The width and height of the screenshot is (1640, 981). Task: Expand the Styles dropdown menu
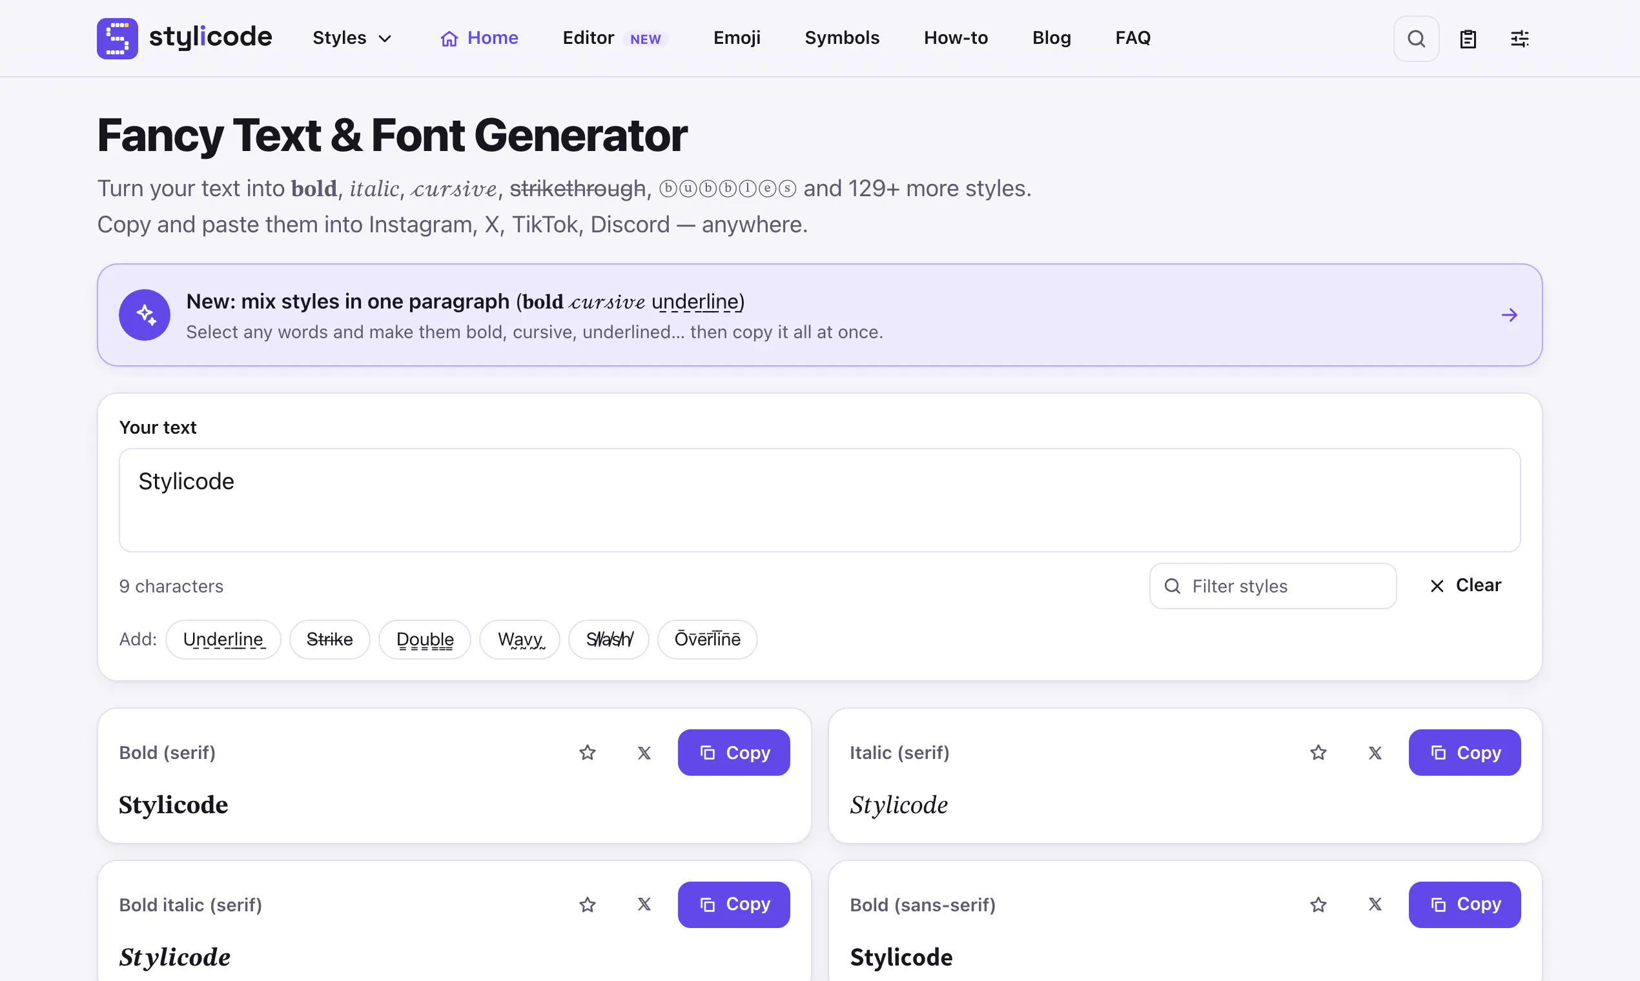click(x=352, y=38)
